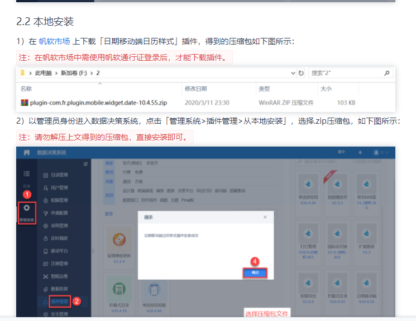Open 数据连接 in the sidebar
416x321 pixels.
(59, 289)
